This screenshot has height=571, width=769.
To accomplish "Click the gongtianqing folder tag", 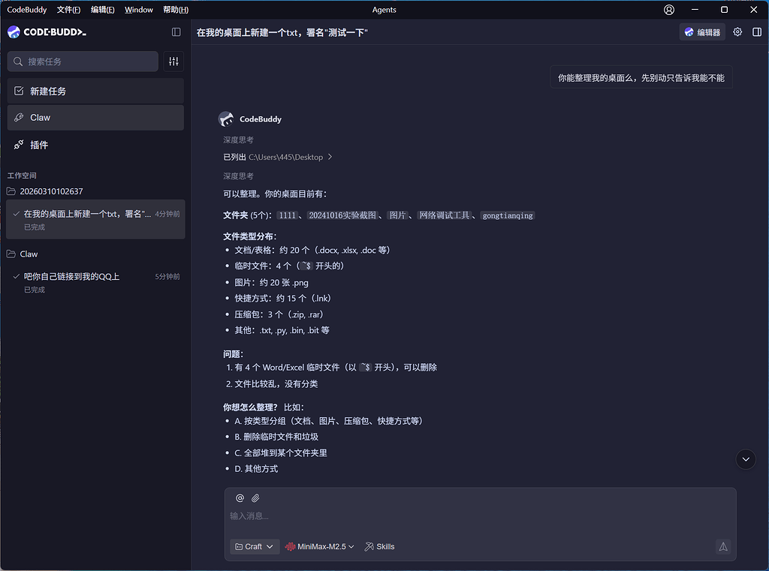I will [x=508, y=215].
